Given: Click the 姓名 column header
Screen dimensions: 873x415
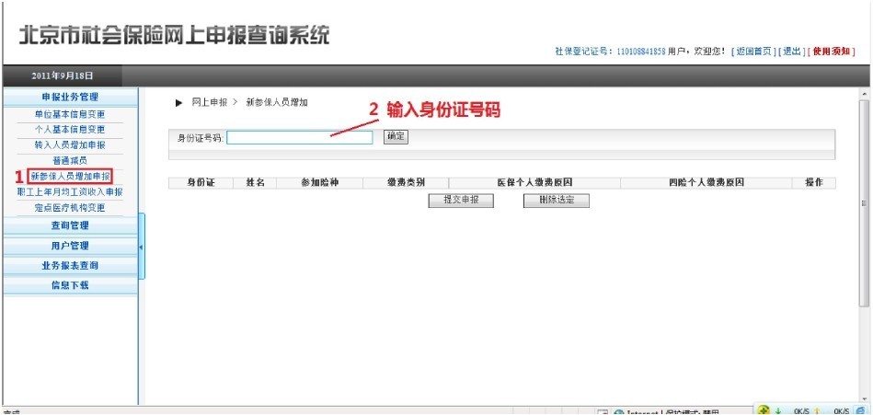Looking at the screenshot, I should [255, 183].
